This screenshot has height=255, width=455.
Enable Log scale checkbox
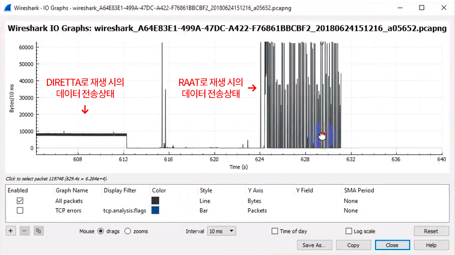349,231
